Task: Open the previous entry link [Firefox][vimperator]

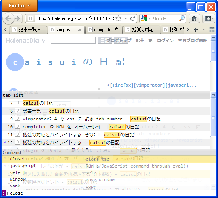Action: tap(152, 85)
